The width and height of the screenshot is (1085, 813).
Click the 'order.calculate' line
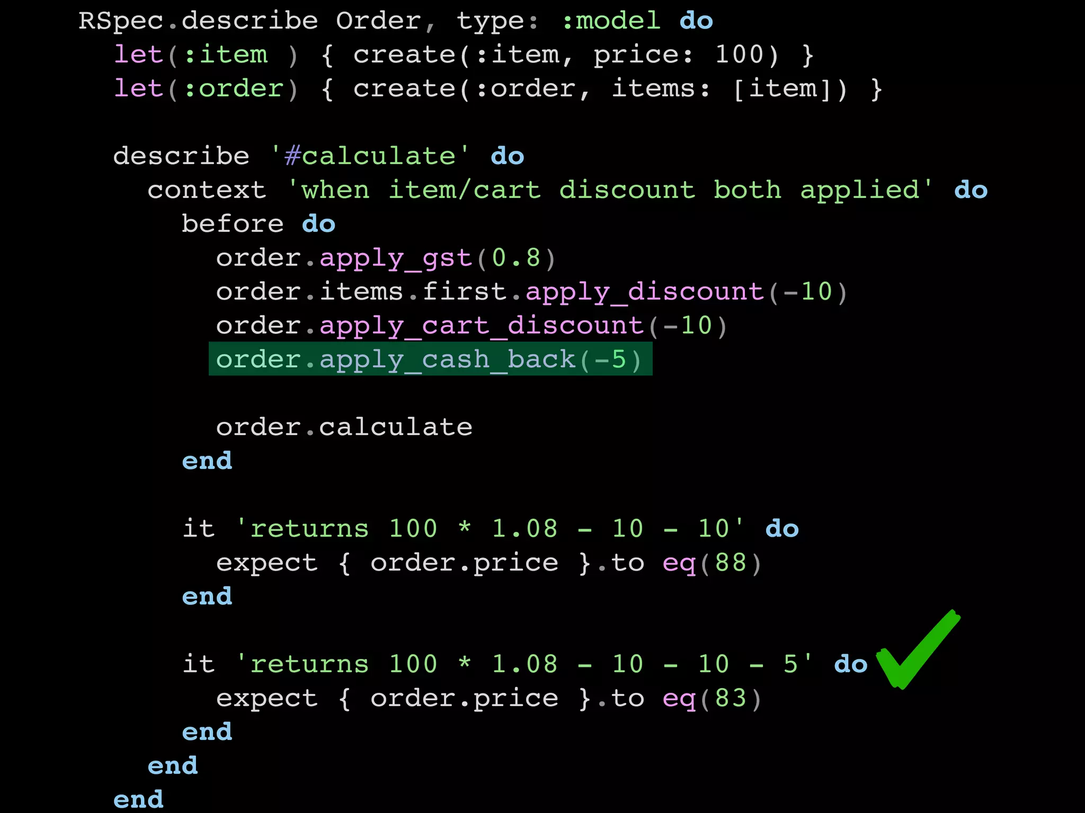click(x=344, y=427)
